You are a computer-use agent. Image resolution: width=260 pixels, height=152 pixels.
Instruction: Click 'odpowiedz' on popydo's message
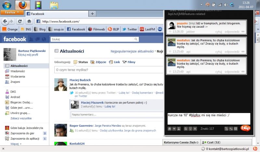(x=232, y=32)
